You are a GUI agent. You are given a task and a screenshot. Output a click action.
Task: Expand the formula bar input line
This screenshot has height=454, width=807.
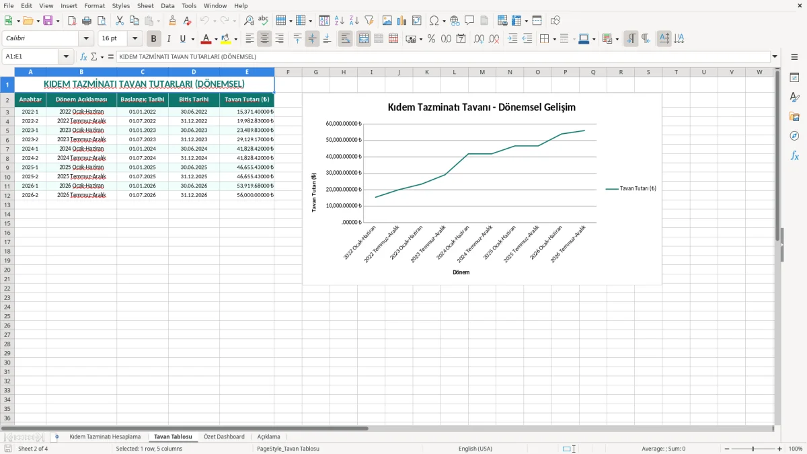click(775, 56)
